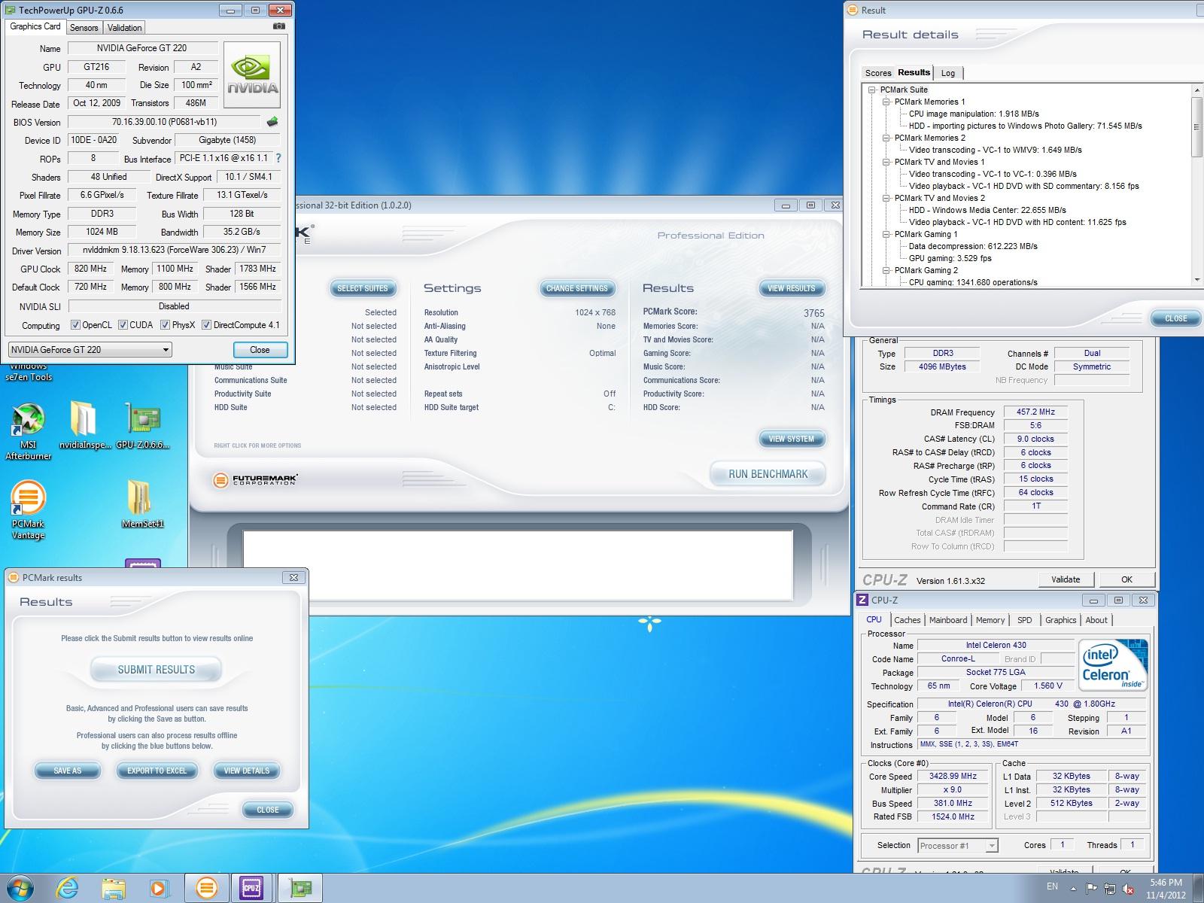Viewport: 1204px width, 903px height.
Task: Collapse the PCMark Gaming 2 node
Action: click(x=886, y=270)
